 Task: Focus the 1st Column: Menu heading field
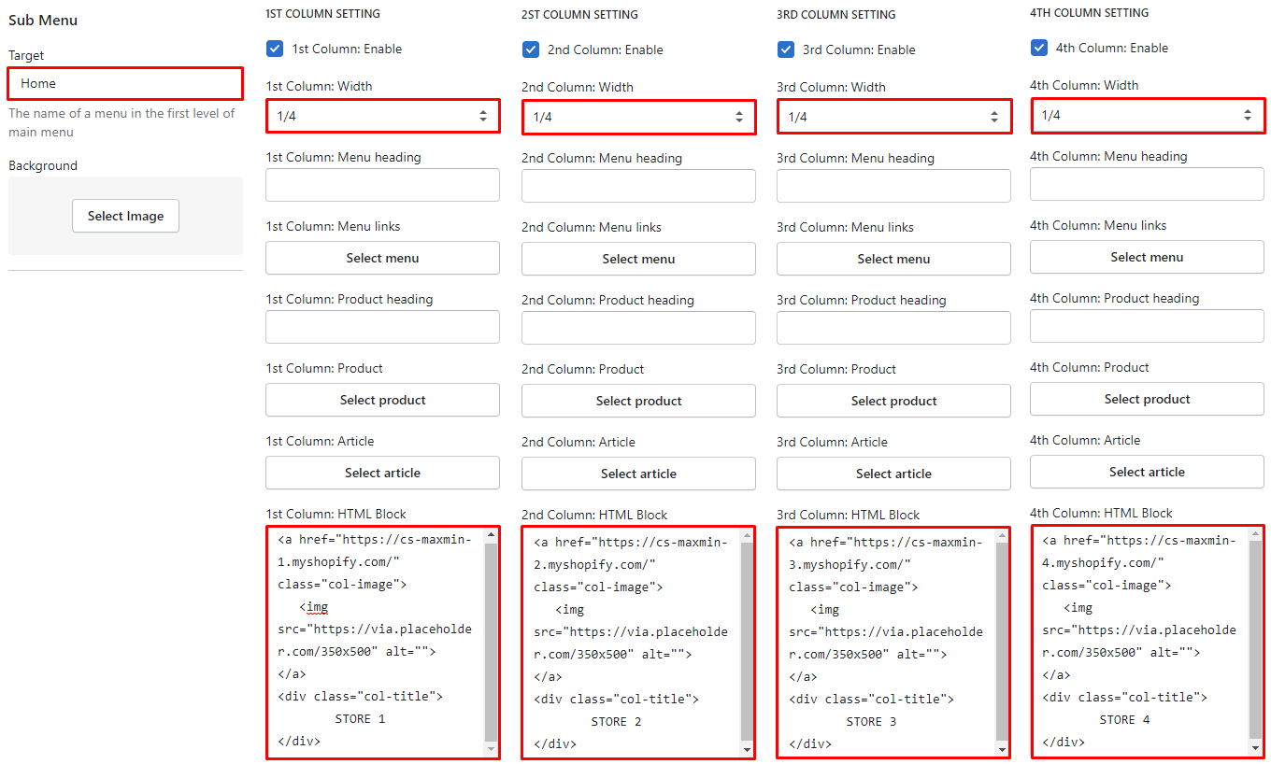(x=382, y=185)
